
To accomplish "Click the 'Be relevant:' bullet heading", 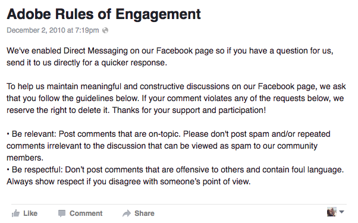I will [x=34, y=134].
